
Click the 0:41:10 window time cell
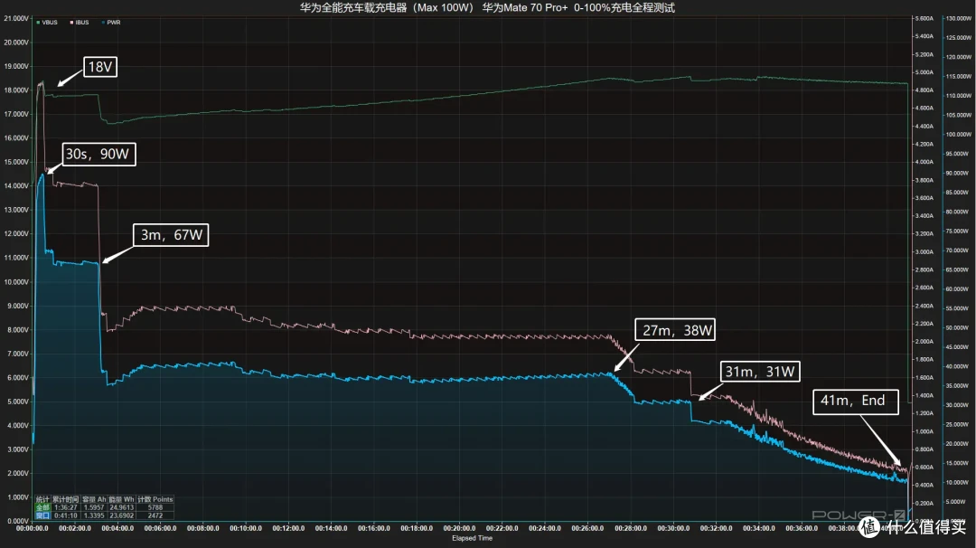click(65, 515)
